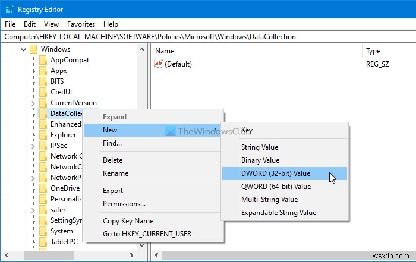Choose Rename in the context menu

click(x=153, y=173)
